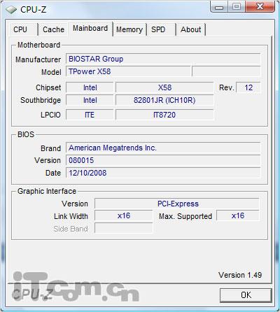This screenshot has height=312, width=280.
Task: Click the Motherboard group heading
Action: (39, 45)
